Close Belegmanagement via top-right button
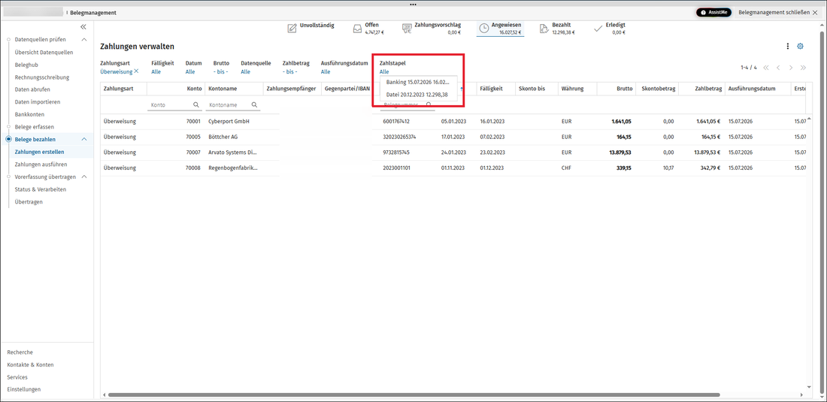Screen dimensions: 827x402 point(778,12)
